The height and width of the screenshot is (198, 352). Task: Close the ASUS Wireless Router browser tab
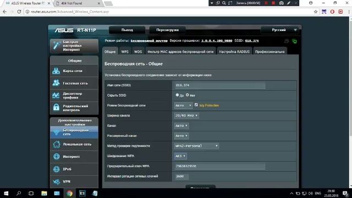[49, 3]
